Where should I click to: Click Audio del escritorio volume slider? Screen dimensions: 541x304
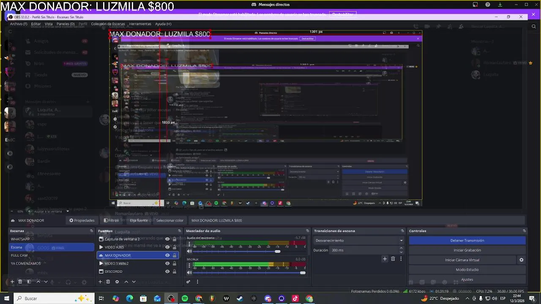(249, 251)
